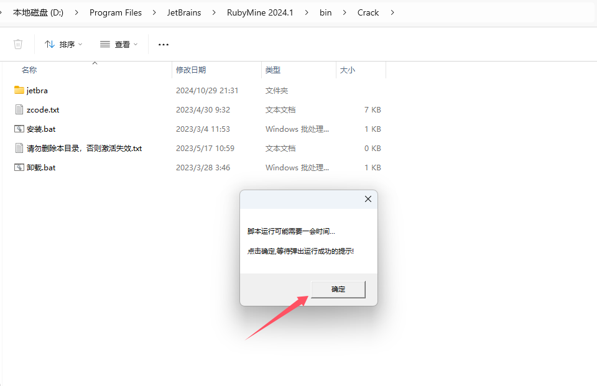Click date 2023/4/30 9:32 of zcode.txt

click(203, 109)
